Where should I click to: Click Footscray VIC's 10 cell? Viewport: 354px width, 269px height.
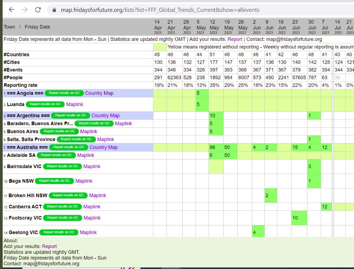click(x=299, y=218)
